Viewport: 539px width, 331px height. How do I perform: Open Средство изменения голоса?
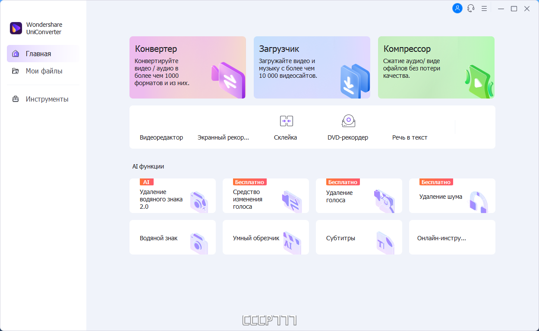266,196
